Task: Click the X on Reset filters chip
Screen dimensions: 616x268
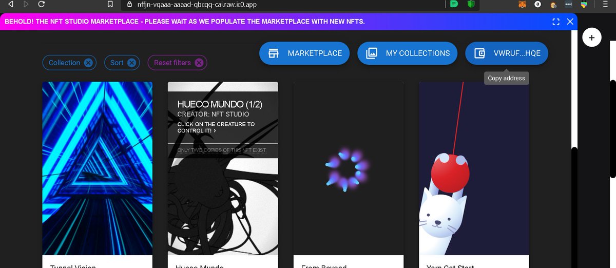Action: coord(199,63)
